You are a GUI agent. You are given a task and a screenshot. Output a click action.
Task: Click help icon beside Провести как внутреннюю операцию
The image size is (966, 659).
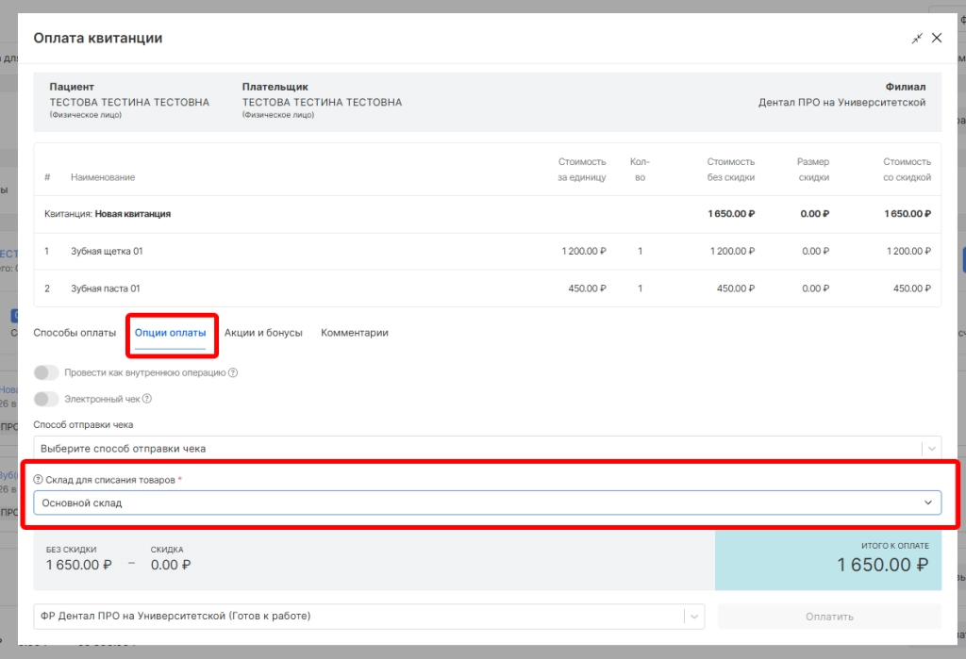point(233,372)
